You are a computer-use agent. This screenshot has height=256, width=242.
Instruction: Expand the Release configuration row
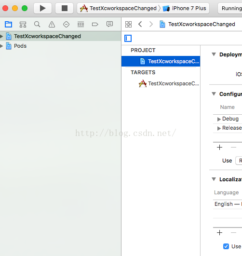point(219,128)
